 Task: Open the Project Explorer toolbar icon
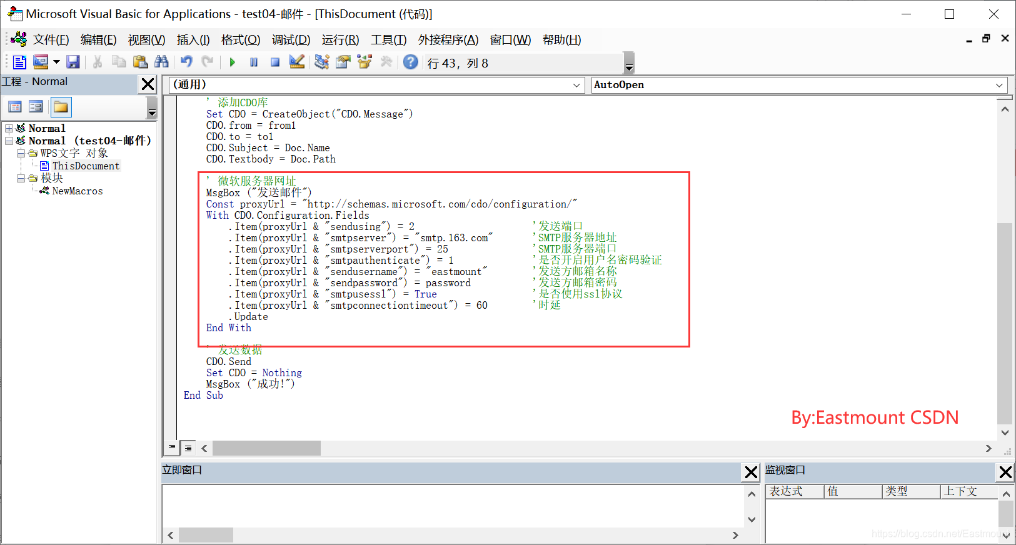point(322,62)
